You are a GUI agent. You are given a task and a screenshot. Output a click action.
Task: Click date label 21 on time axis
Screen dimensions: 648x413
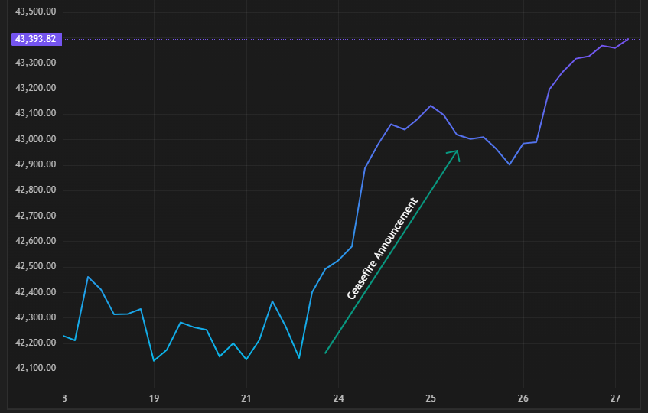[246, 398]
